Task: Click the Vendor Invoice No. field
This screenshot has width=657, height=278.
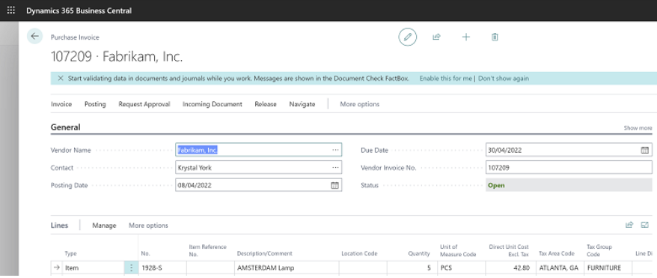Action: click(x=569, y=168)
